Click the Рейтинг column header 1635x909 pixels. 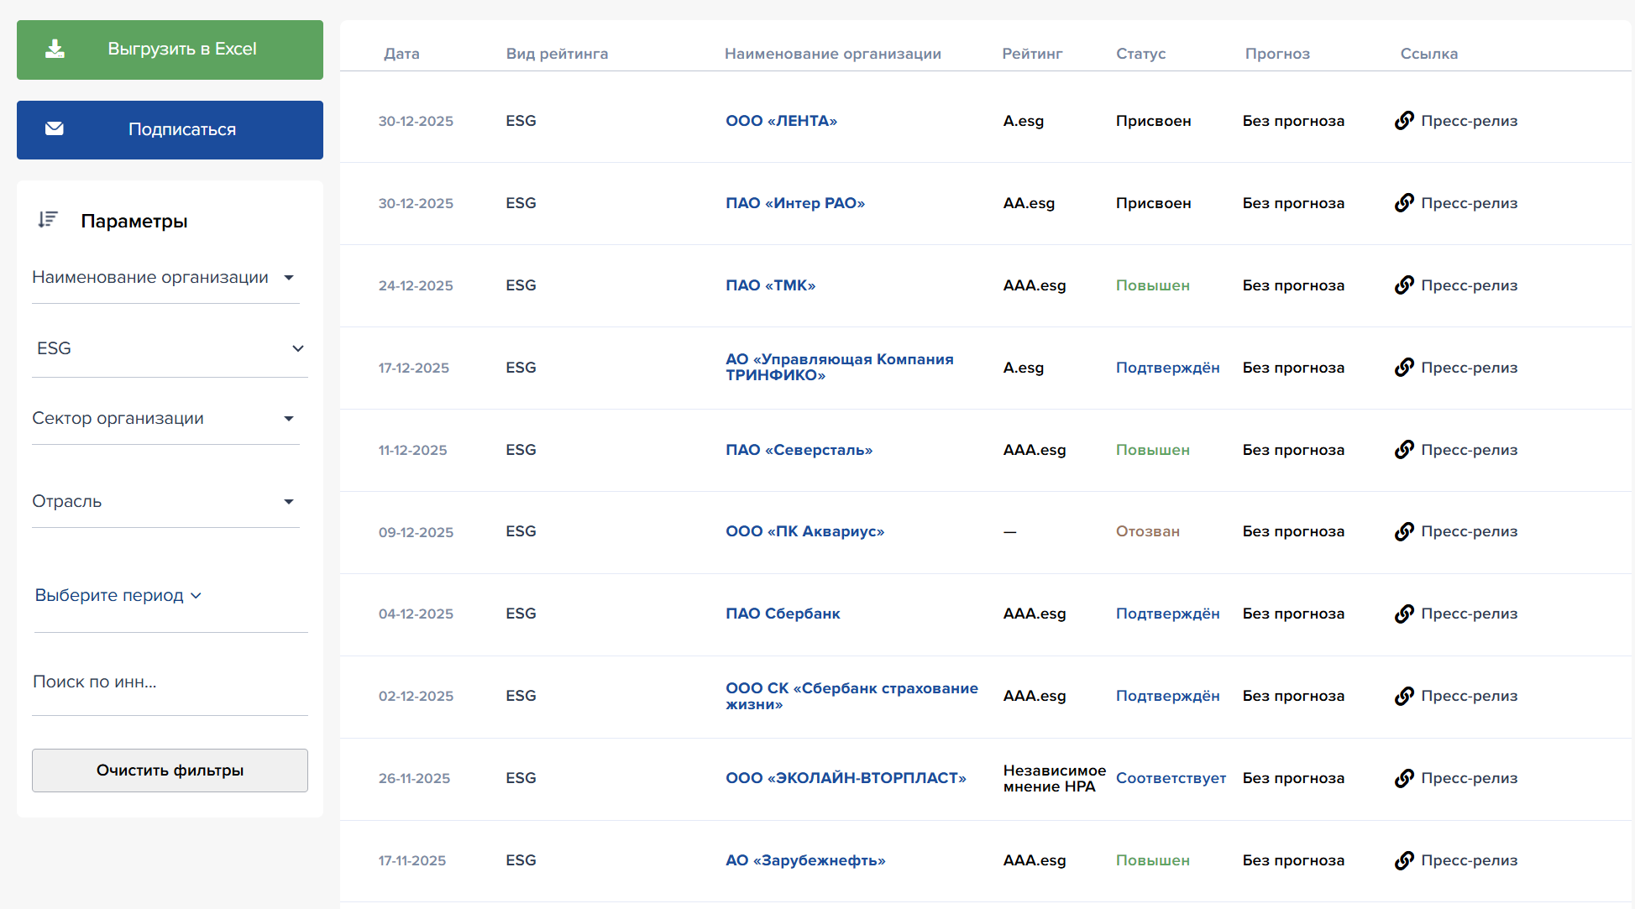[1032, 54]
